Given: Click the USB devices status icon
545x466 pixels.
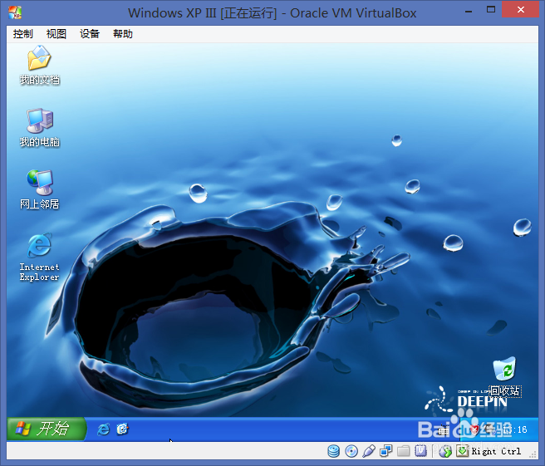Looking at the screenshot, I should coord(368,451).
